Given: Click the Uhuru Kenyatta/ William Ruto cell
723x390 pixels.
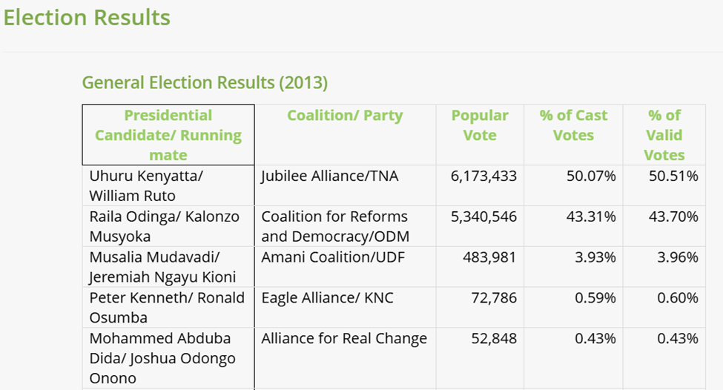Looking at the screenshot, I should tap(146, 186).
